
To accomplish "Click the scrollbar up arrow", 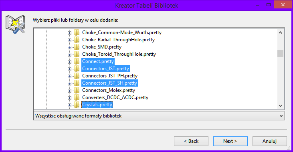I will 280,32.
